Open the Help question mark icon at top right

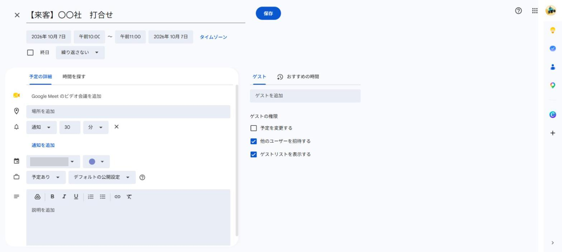coord(518,11)
